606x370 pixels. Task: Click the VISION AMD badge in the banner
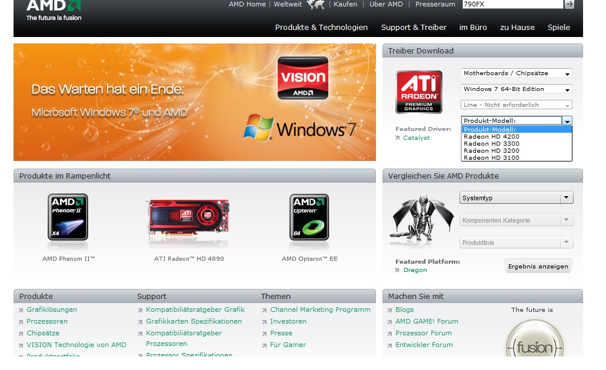[x=303, y=78]
